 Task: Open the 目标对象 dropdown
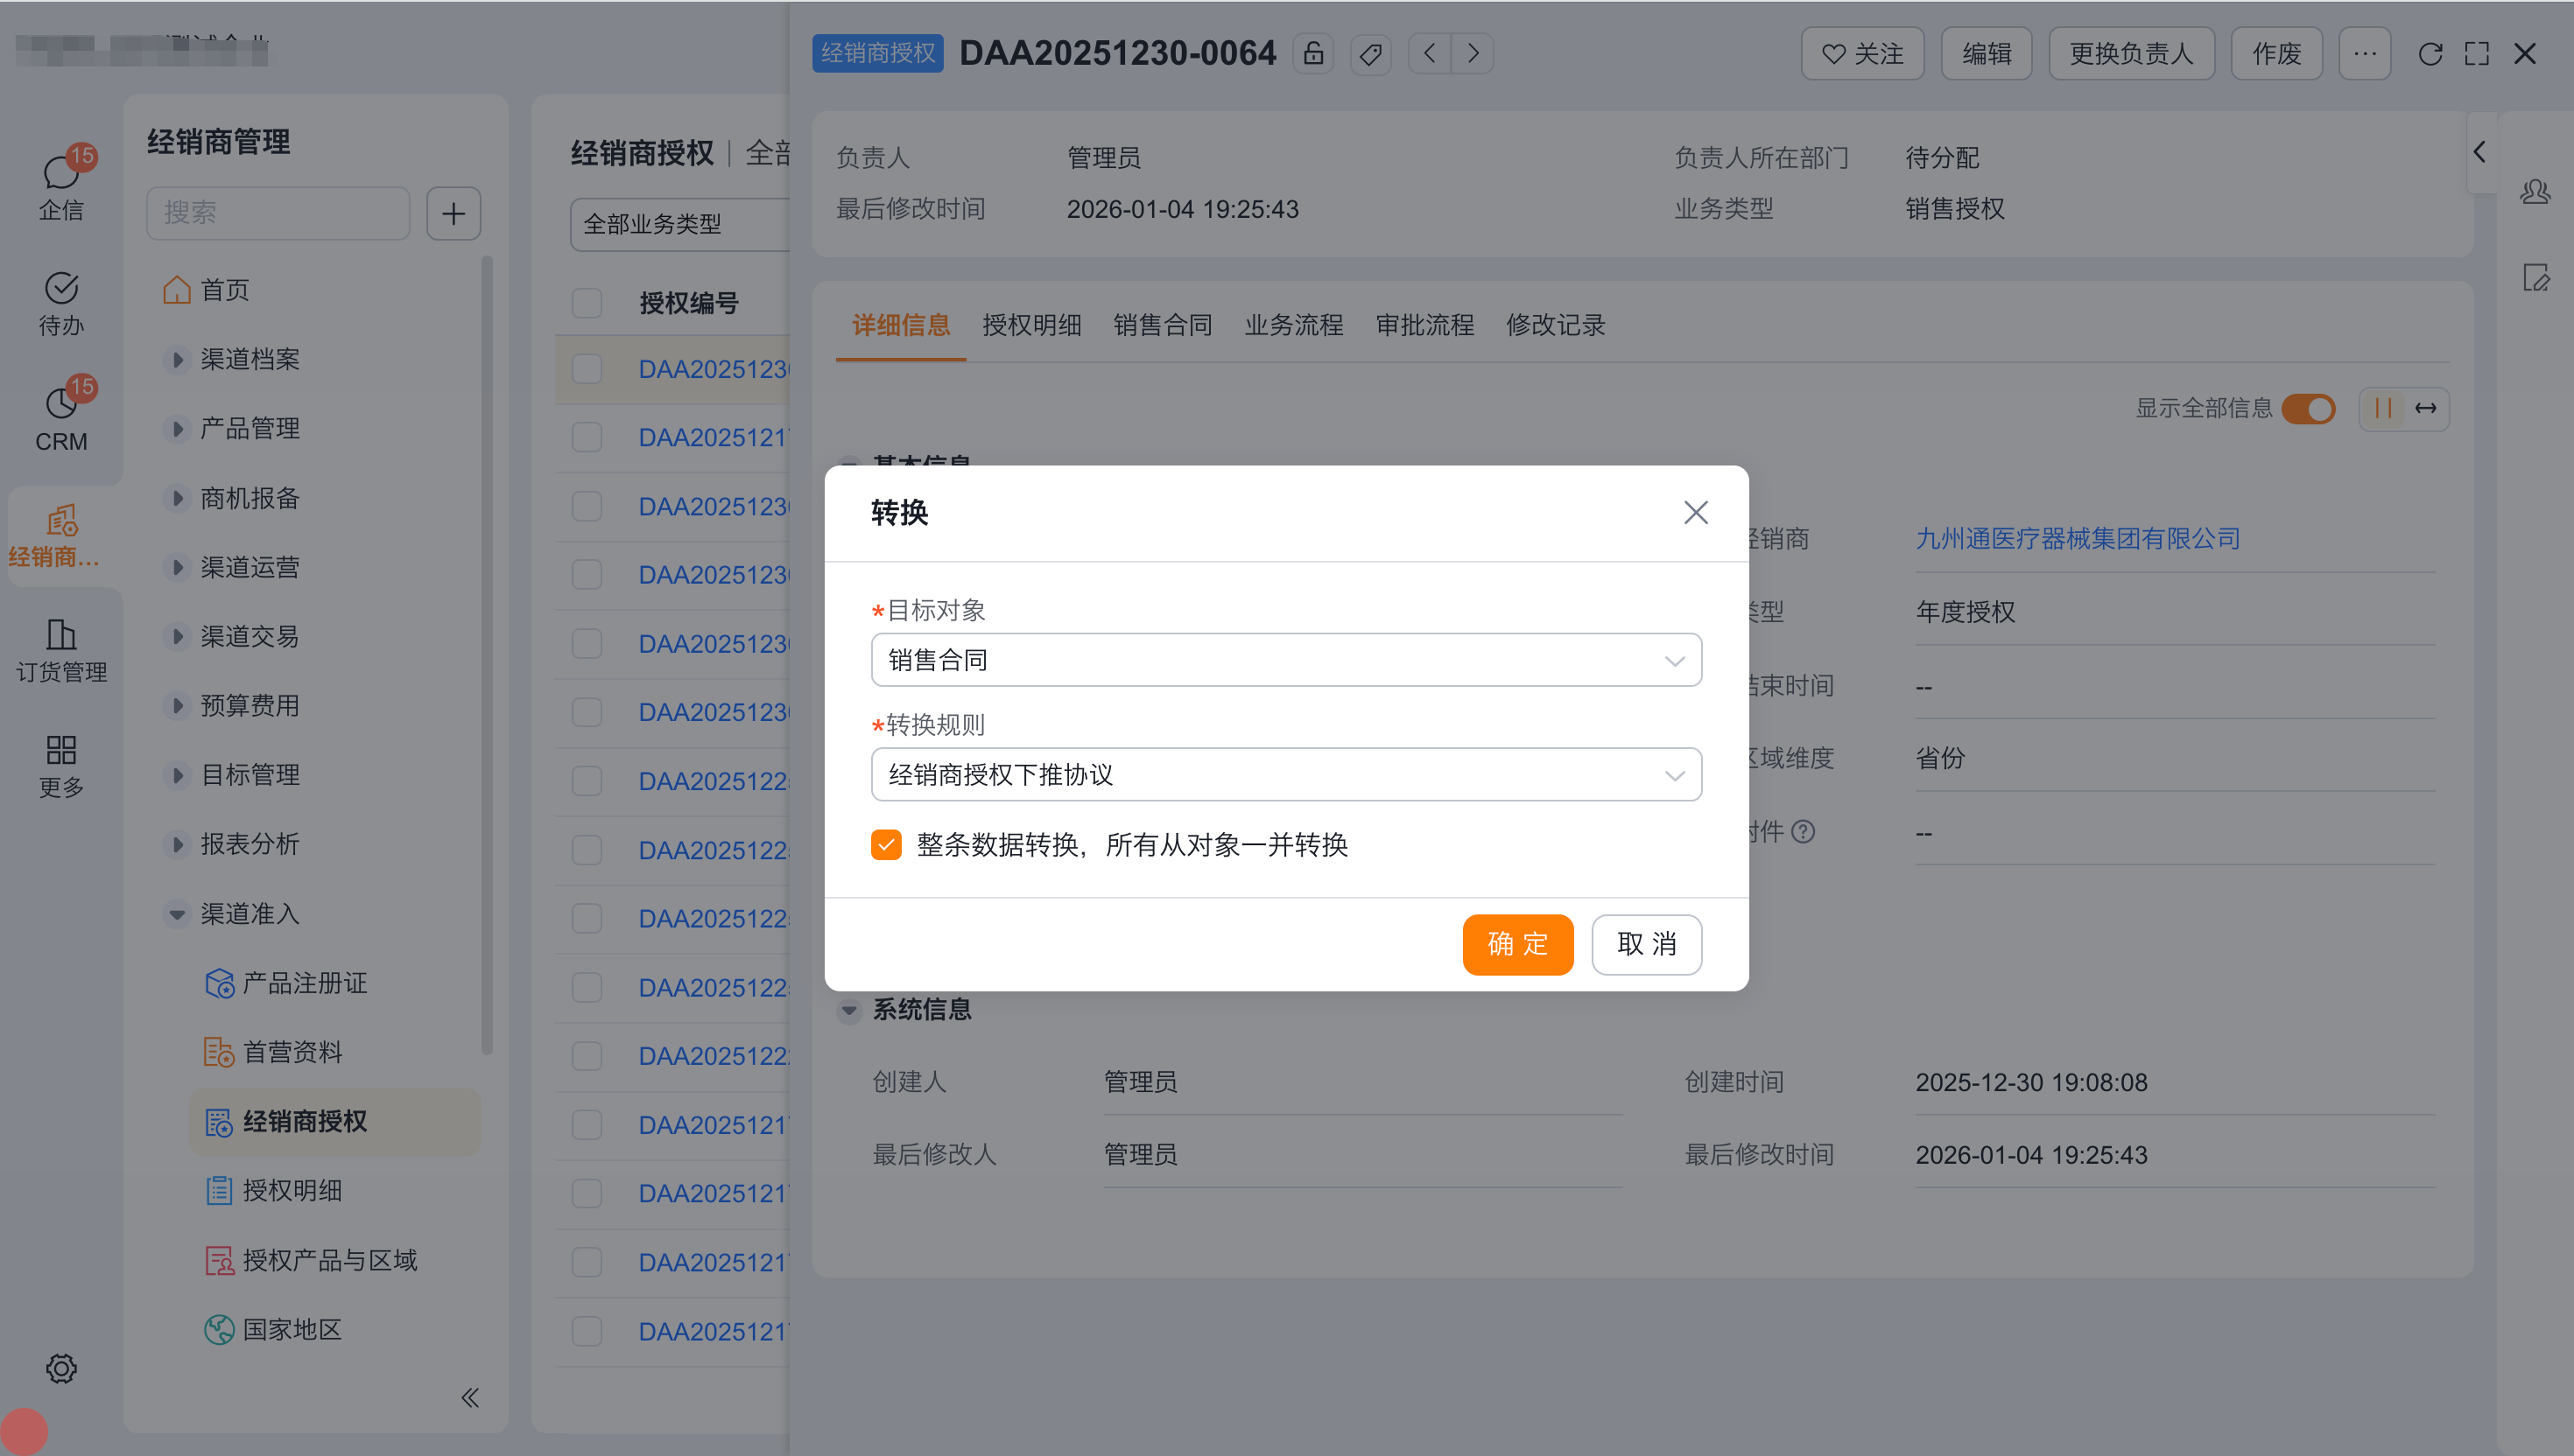pos(1285,660)
